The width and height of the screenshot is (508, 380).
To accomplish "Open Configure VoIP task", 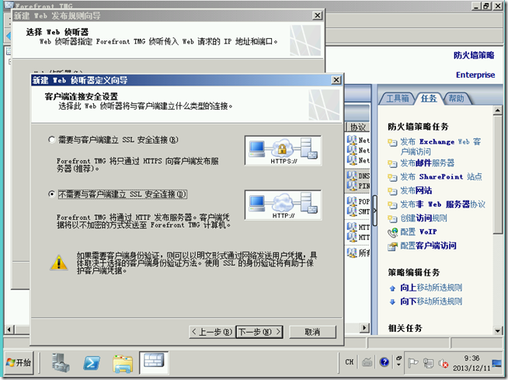I will pyautogui.click(x=418, y=232).
